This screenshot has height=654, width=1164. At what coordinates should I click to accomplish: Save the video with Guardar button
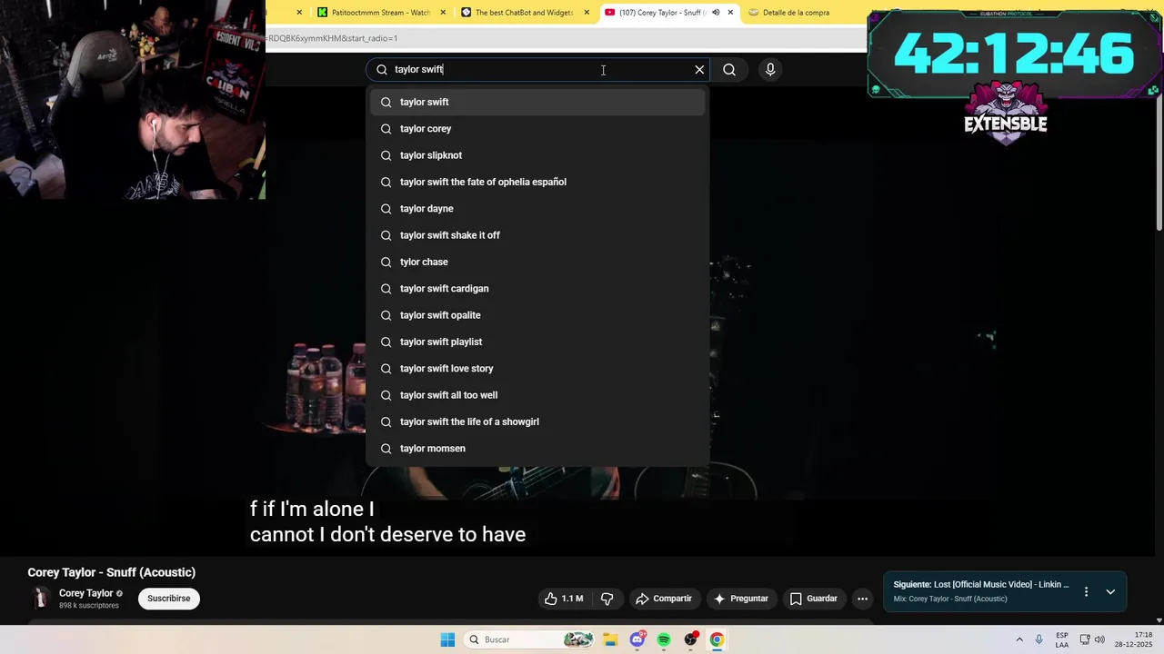(x=813, y=599)
